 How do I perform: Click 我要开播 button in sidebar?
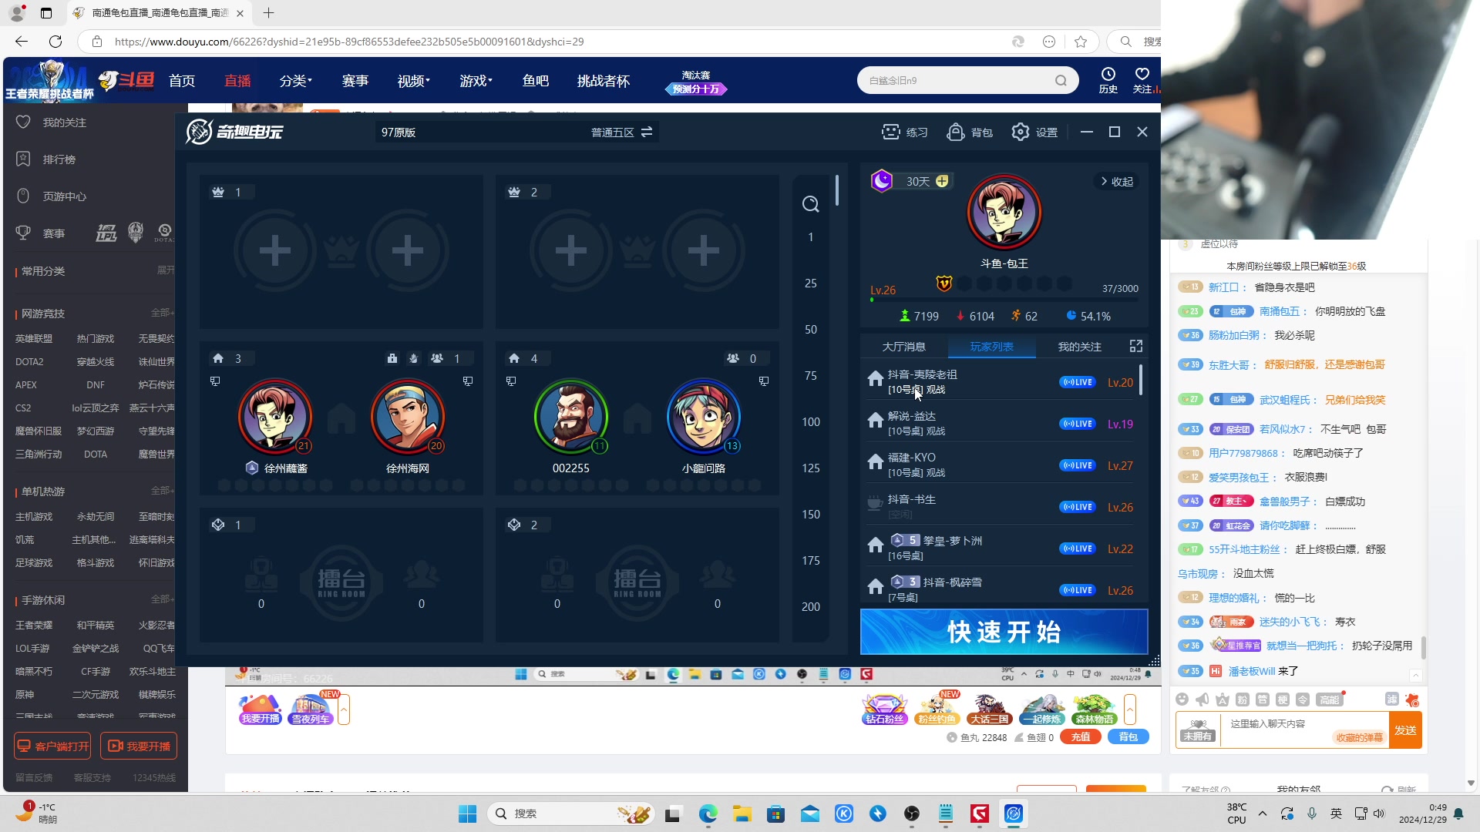click(x=139, y=746)
